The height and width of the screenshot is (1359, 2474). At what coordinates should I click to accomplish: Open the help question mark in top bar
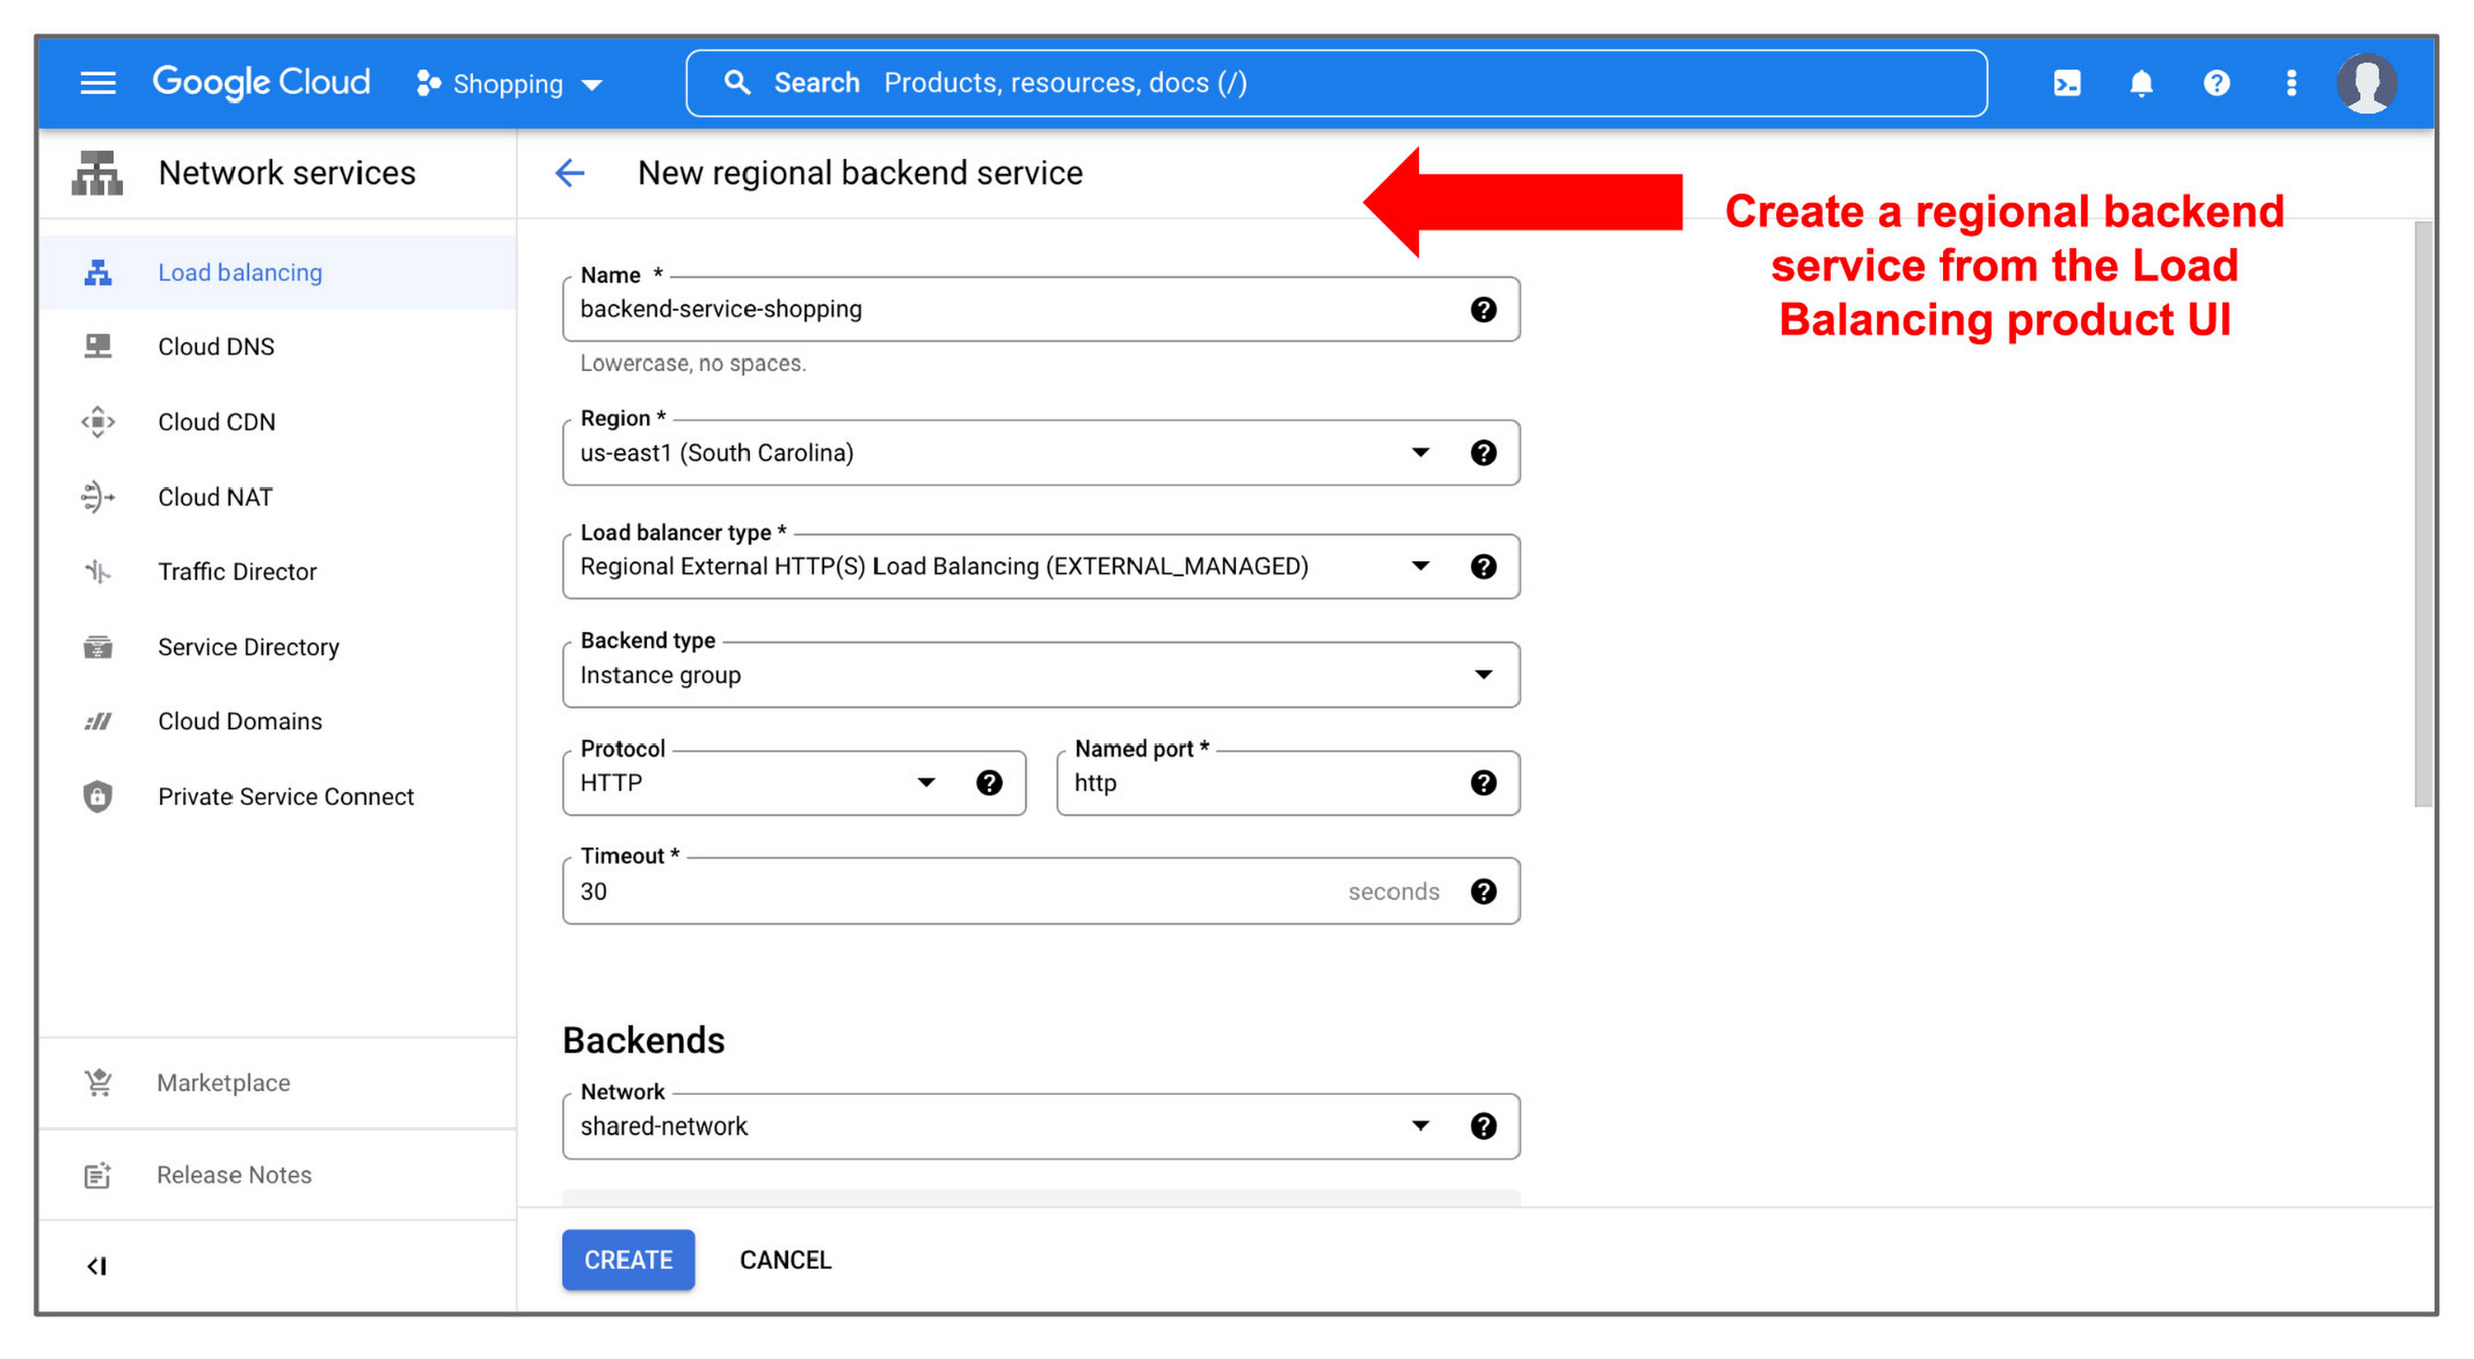2216,84
